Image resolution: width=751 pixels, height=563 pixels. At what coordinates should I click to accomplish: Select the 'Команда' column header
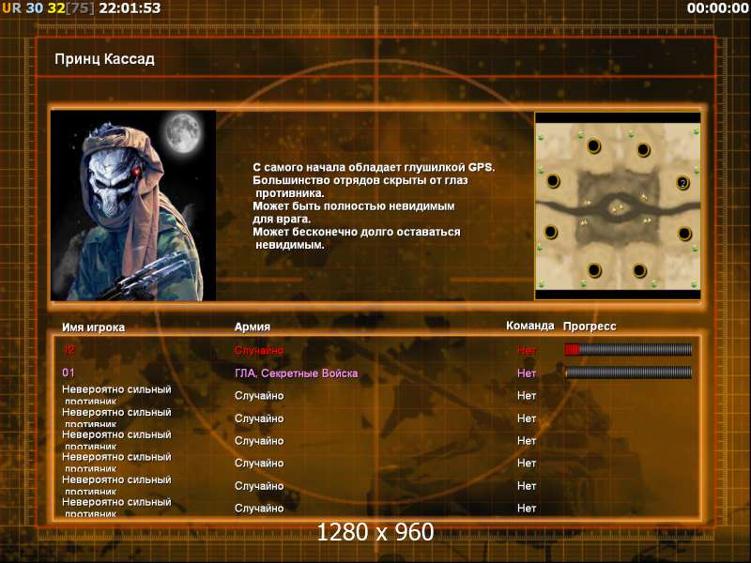(x=529, y=326)
